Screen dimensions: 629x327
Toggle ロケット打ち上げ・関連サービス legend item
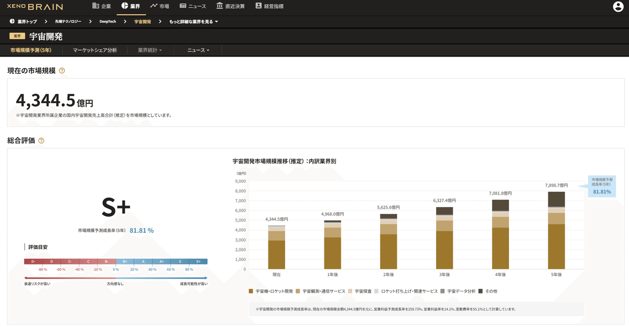(406, 290)
